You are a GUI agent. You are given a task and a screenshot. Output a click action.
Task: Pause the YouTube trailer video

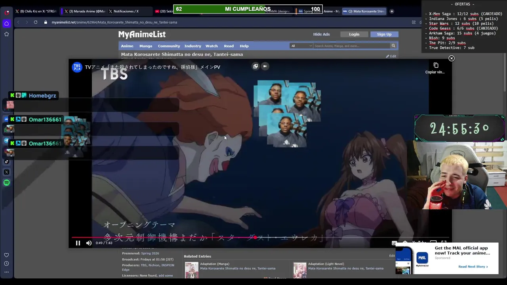coord(78,243)
